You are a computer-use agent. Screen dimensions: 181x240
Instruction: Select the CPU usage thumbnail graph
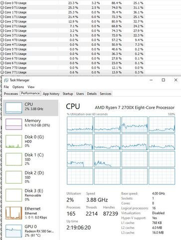[13, 108]
